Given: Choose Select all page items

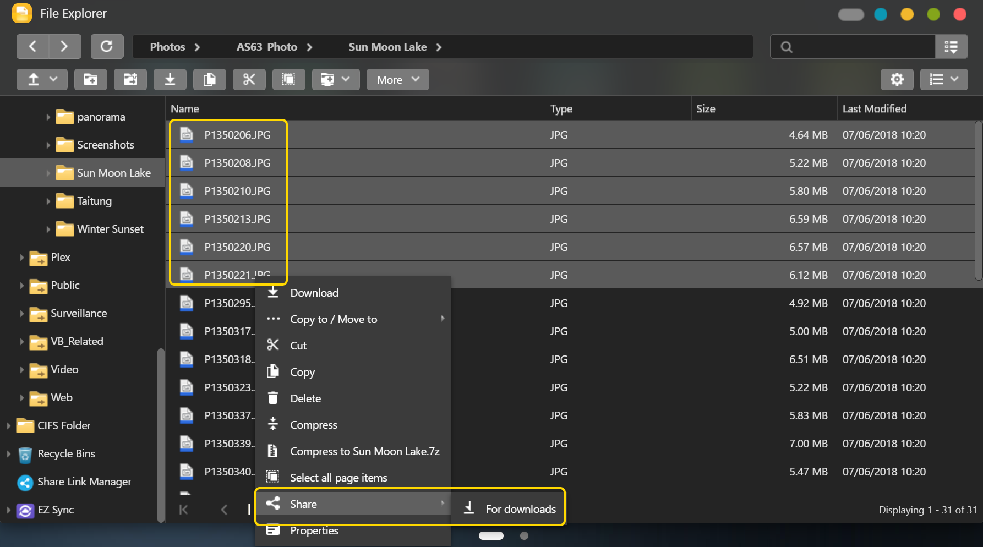Looking at the screenshot, I should coord(352,478).
